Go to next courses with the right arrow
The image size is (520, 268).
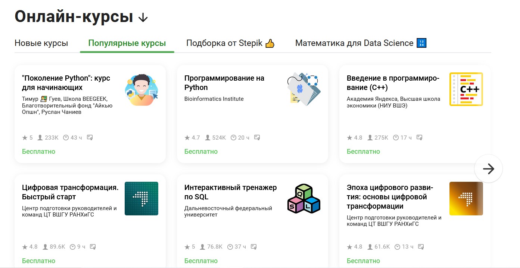coord(488,169)
